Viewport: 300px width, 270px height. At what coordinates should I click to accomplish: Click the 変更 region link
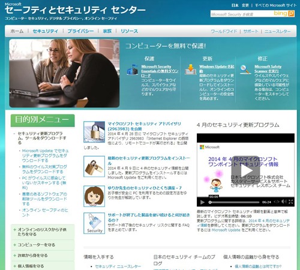click(x=245, y=5)
